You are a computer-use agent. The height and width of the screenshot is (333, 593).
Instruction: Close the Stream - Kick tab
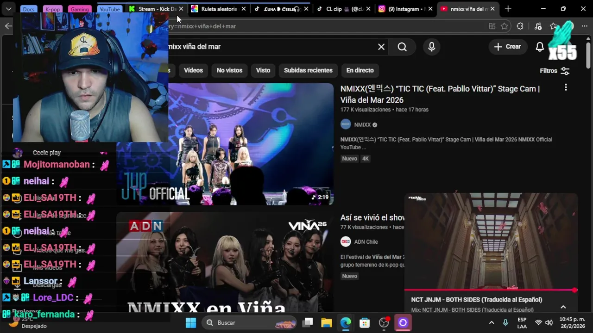point(181,9)
